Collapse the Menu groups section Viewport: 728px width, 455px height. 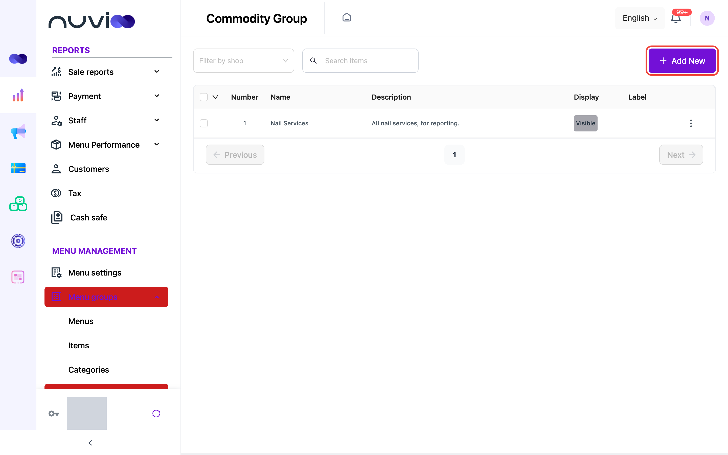click(x=106, y=297)
